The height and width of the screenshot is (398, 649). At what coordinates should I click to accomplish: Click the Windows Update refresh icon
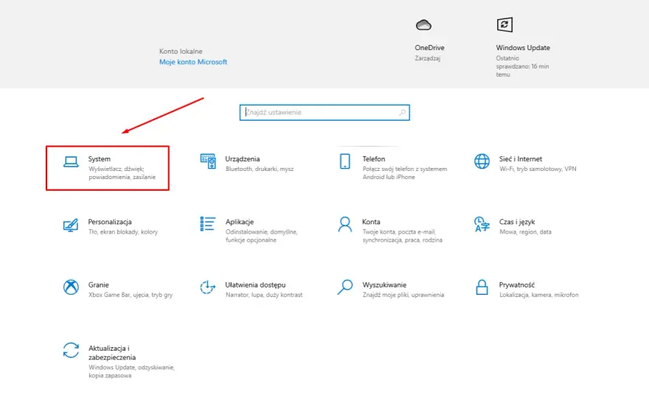click(x=504, y=25)
